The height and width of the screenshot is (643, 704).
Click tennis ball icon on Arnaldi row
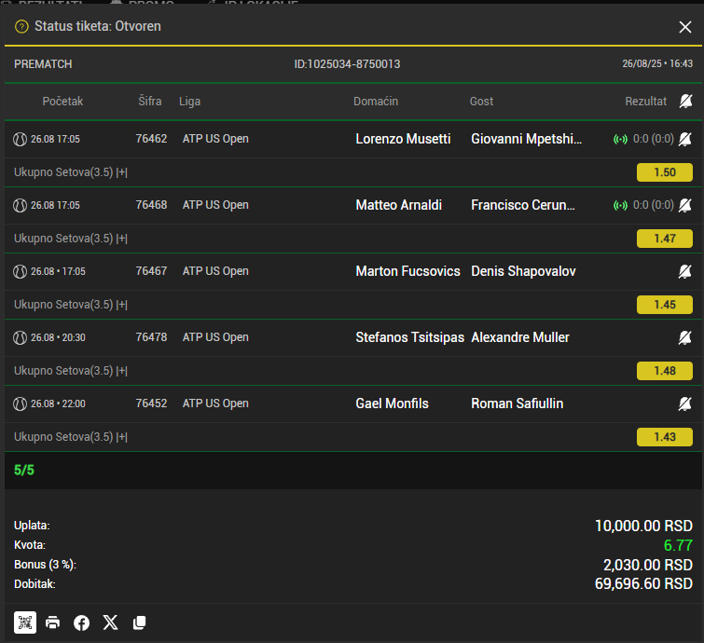20,206
